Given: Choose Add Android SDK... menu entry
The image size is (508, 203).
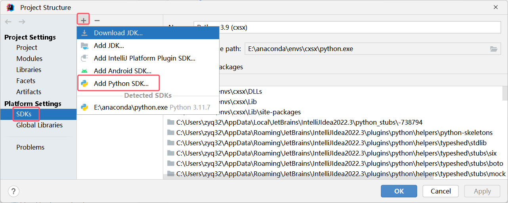Looking at the screenshot, I should (x=148, y=71).
